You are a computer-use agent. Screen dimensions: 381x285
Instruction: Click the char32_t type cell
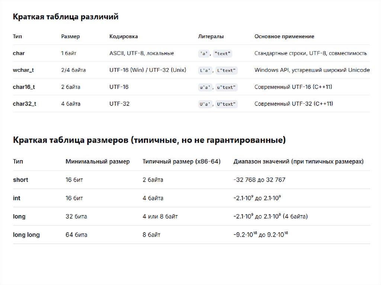click(x=25, y=104)
